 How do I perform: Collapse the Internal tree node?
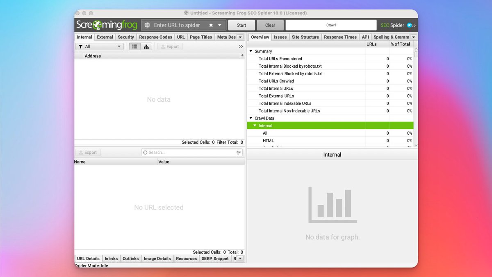(255, 126)
